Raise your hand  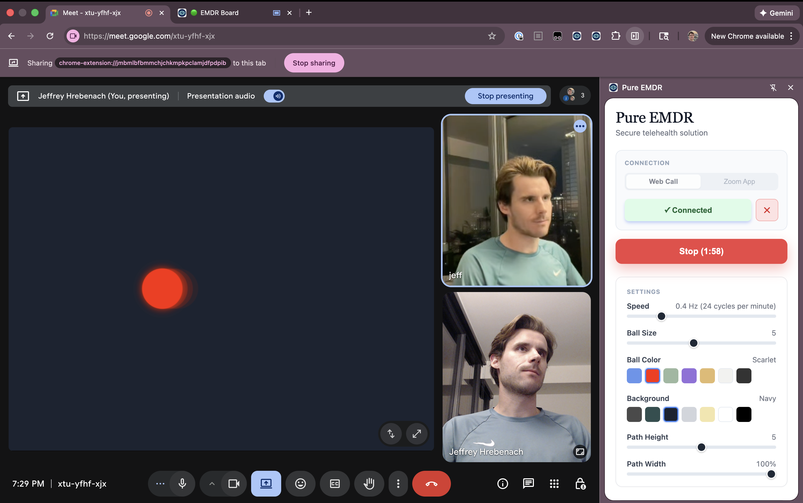369,483
